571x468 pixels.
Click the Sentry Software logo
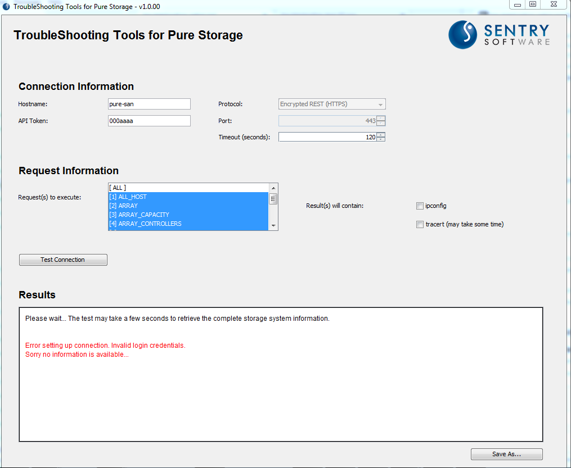pyautogui.click(x=497, y=35)
